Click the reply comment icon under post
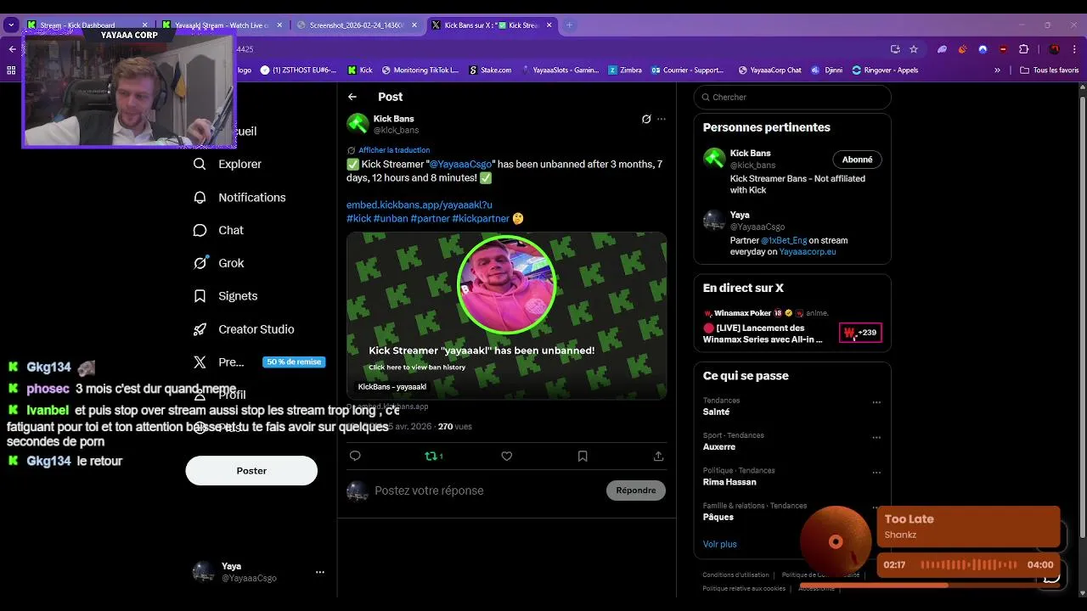This screenshot has height=611, width=1087. pyautogui.click(x=355, y=457)
